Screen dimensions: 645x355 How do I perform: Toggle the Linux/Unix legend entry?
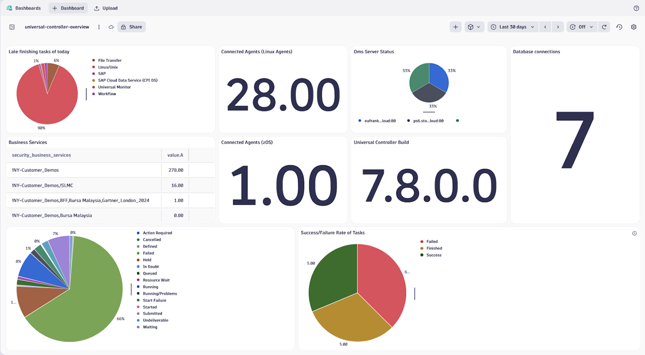(108, 67)
